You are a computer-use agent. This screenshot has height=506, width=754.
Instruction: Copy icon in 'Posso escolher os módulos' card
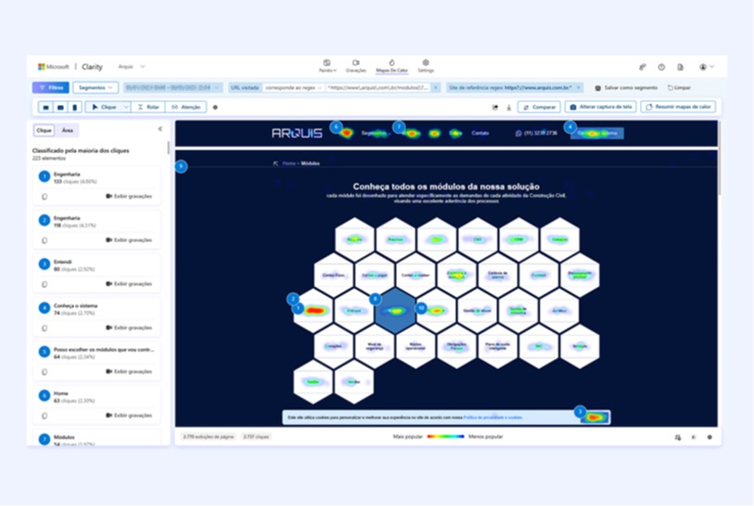(45, 371)
